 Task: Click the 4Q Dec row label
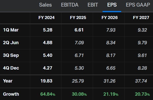point(11,68)
